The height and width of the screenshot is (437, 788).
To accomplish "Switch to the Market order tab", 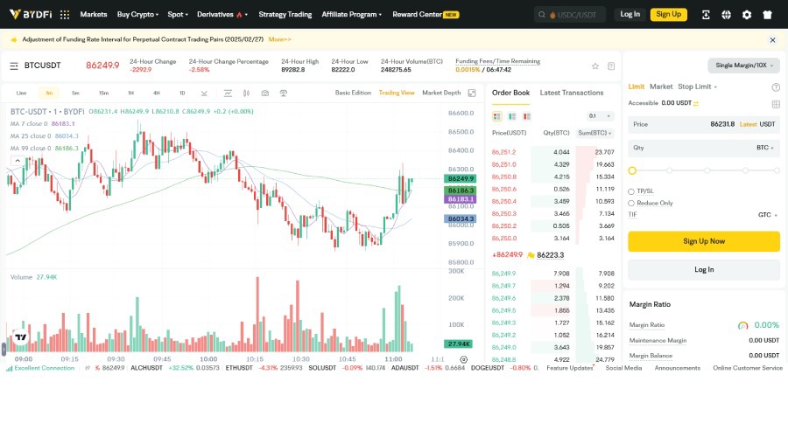I will (661, 87).
